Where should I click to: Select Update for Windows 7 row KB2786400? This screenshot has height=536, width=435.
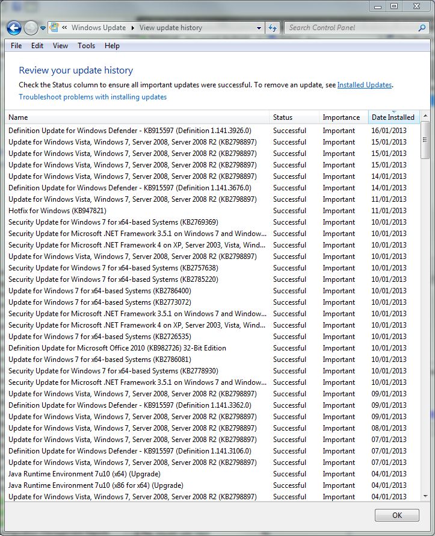pyautogui.click(x=212, y=291)
